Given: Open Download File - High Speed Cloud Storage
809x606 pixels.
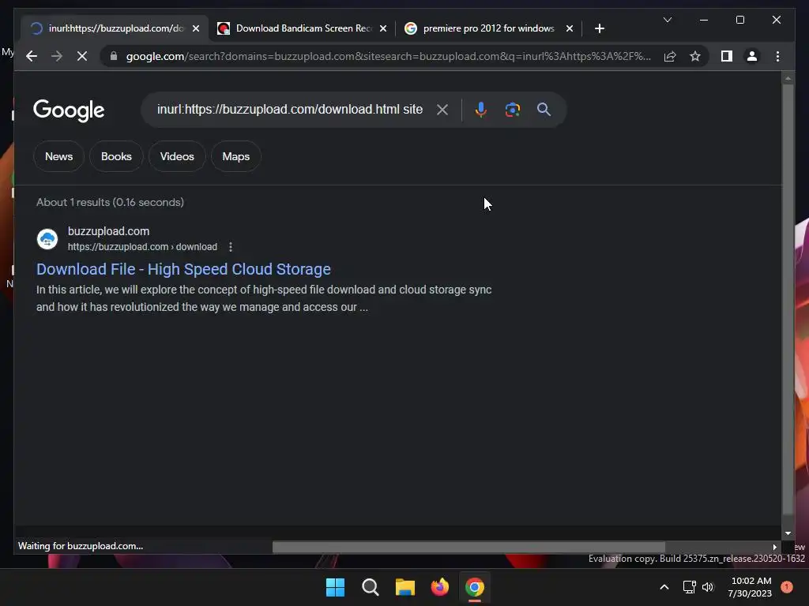Looking at the screenshot, I should click(x=183, y=269).
